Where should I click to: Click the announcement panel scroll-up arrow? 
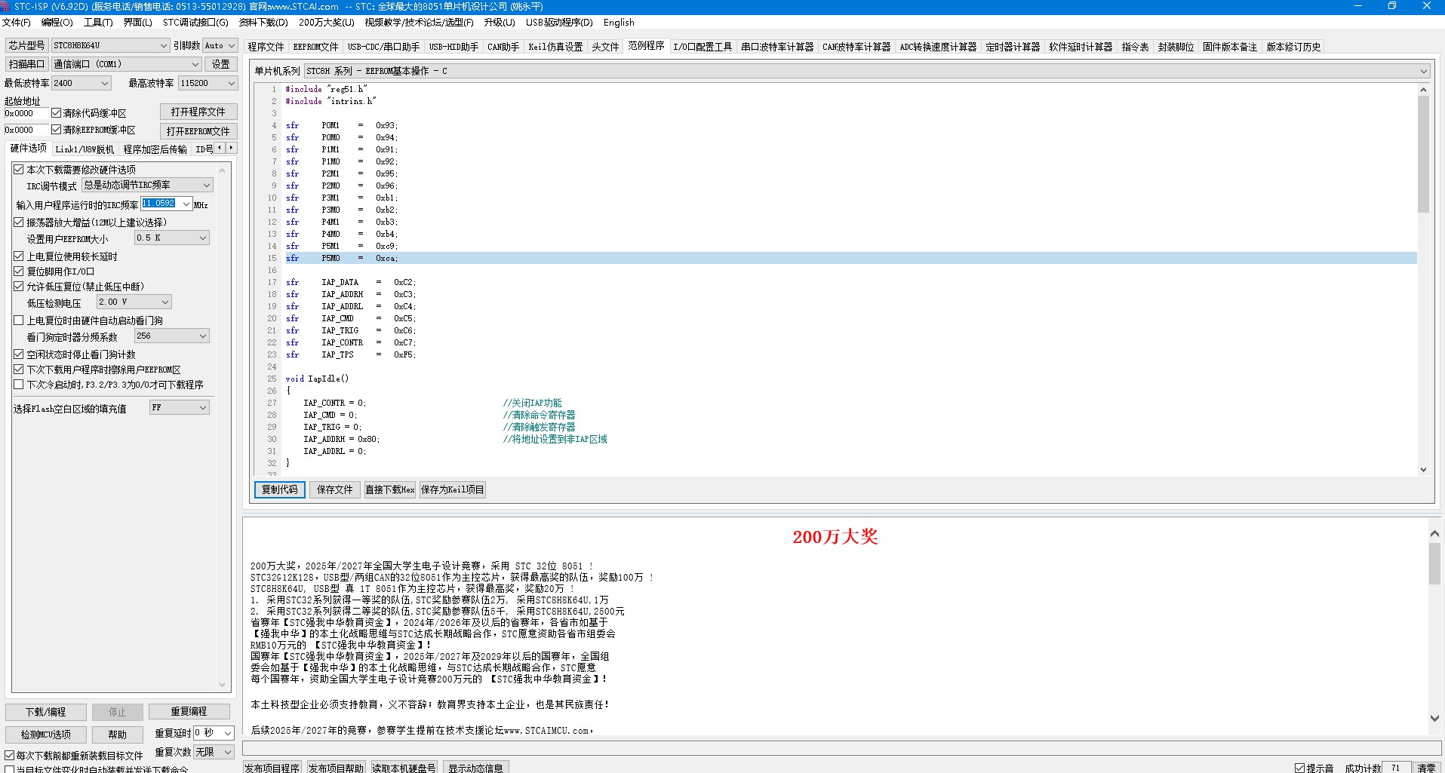coord(1434,533)
